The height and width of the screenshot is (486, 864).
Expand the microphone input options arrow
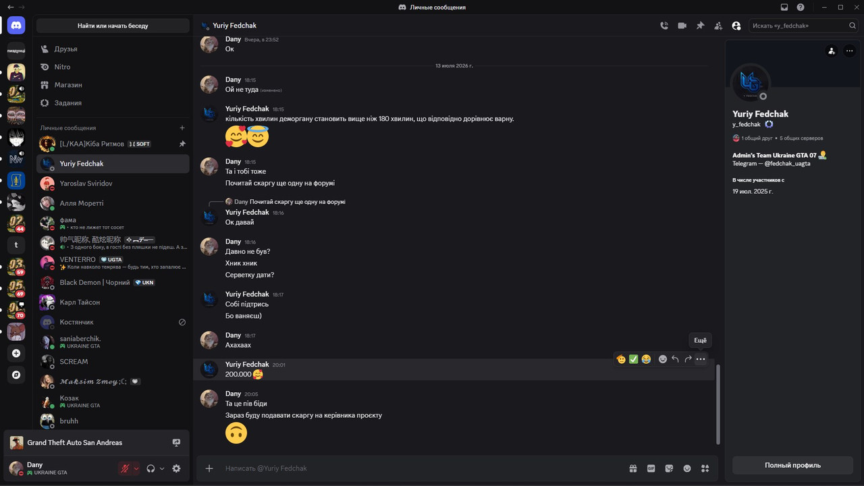[x=136, y=468]
